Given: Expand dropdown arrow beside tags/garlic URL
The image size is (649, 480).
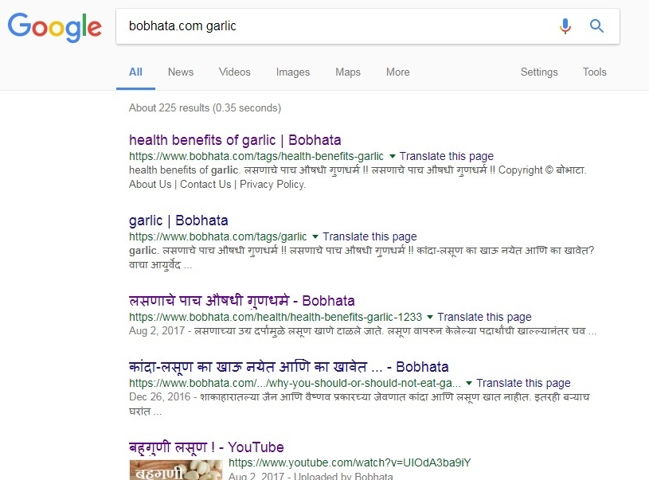Looking at the screenshot, I should [315, 236].
